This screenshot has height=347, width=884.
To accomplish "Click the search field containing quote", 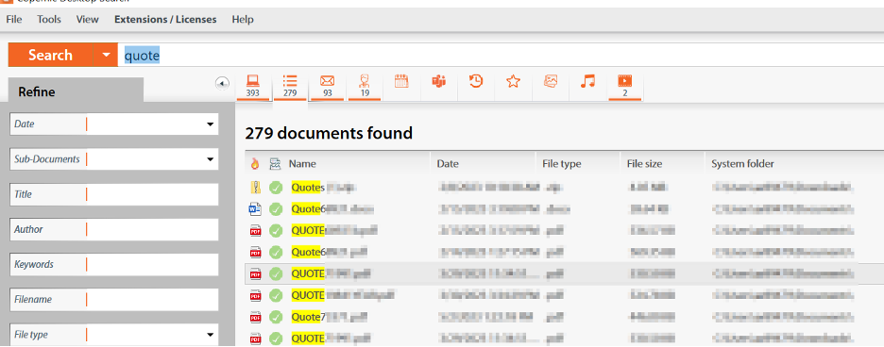I will click(501, 56).
